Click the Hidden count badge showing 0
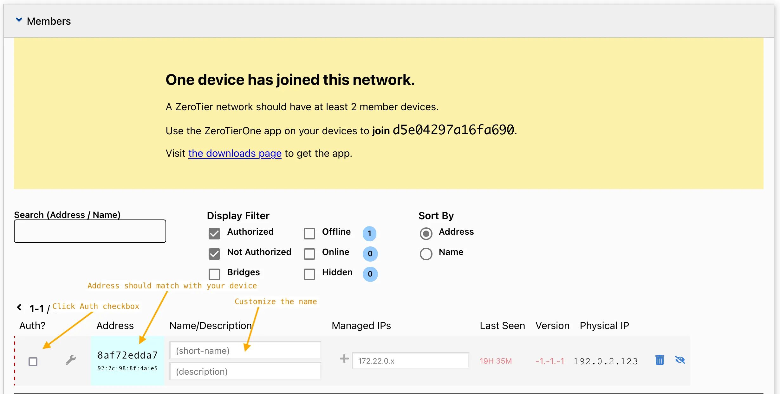780x394 pixels. pyautogui.click(x=370, y=274)
